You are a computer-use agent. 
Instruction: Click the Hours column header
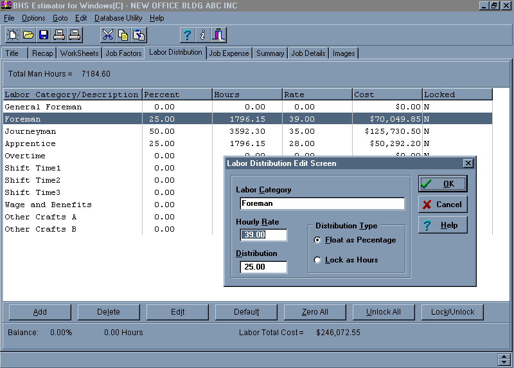247,94
